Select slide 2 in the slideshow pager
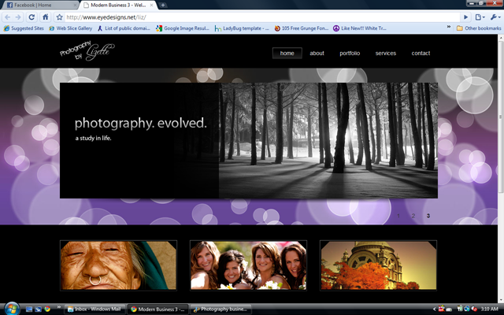This screenshot has width=504, height=315. (413, 216)
